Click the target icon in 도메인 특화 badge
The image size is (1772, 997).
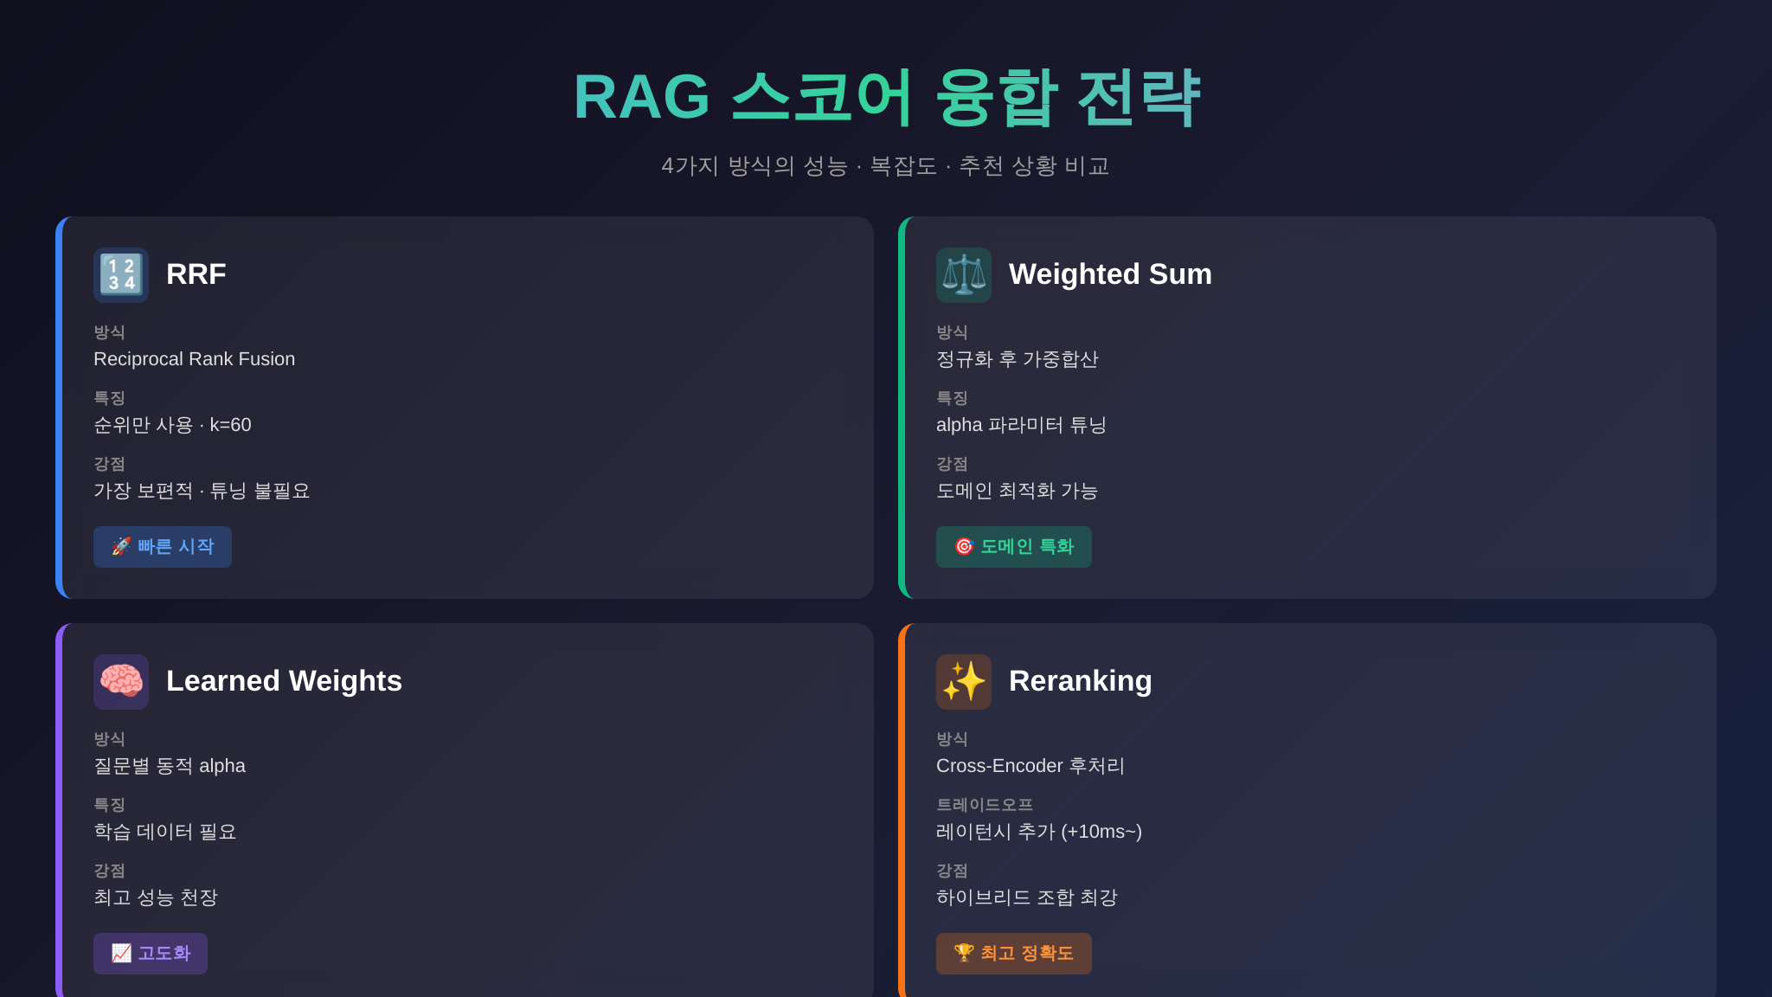(964, 546)
